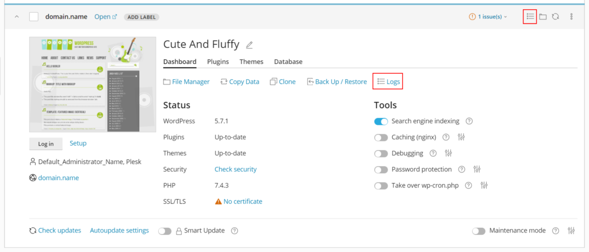589x252 pixels.
Task: Show help for Take over wp-cron.php
Action: click(x=468, y=185)
